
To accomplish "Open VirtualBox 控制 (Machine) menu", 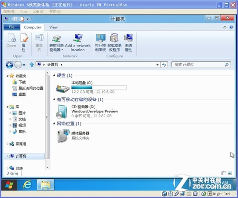I will click(10, 11).
